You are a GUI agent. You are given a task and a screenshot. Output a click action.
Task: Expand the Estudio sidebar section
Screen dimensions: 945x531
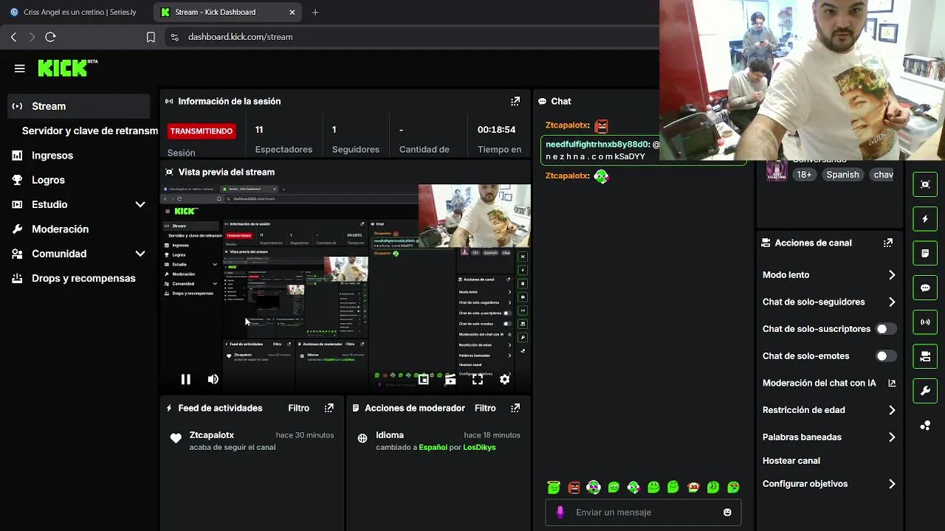point(140,204)
